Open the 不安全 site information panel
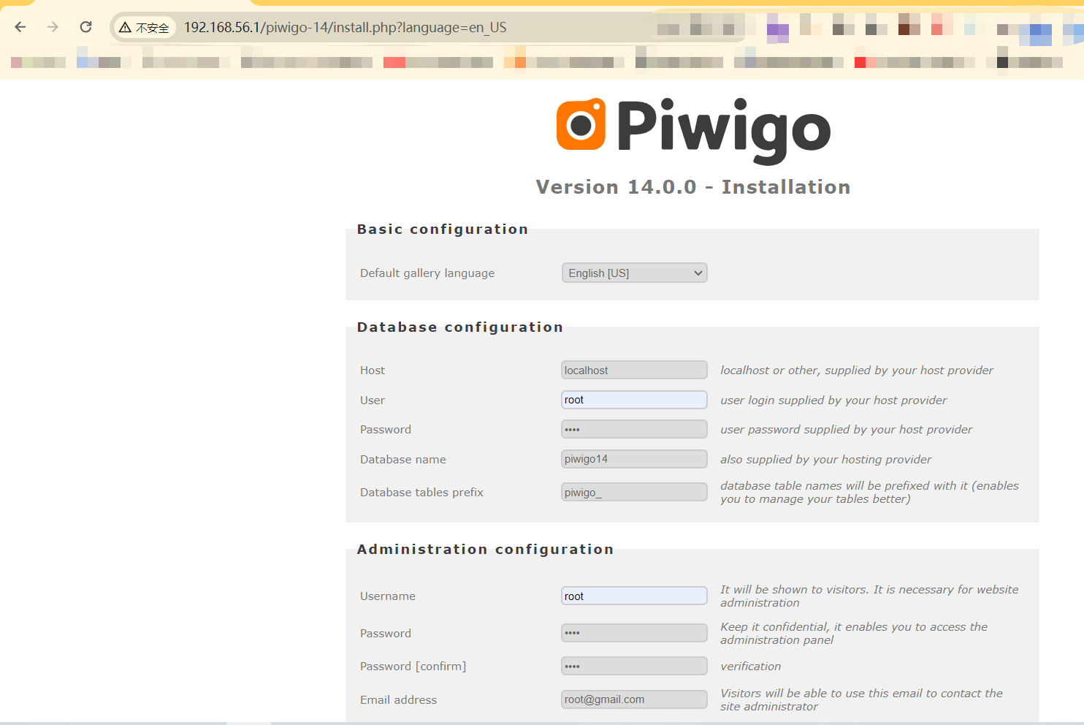Image resolution: width=1084 pixels, height=725 pixels. [x=143, y=27]
